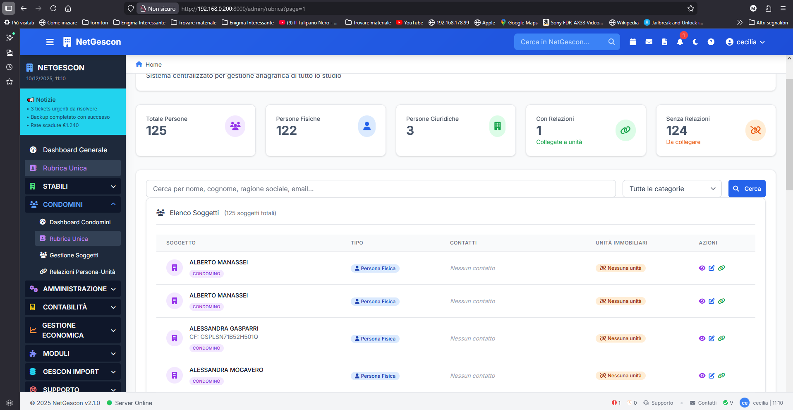Click the hamburger menu icon
Image resolution: width=793 pixels, height=410 pixels.
click(x=50, y=42)
